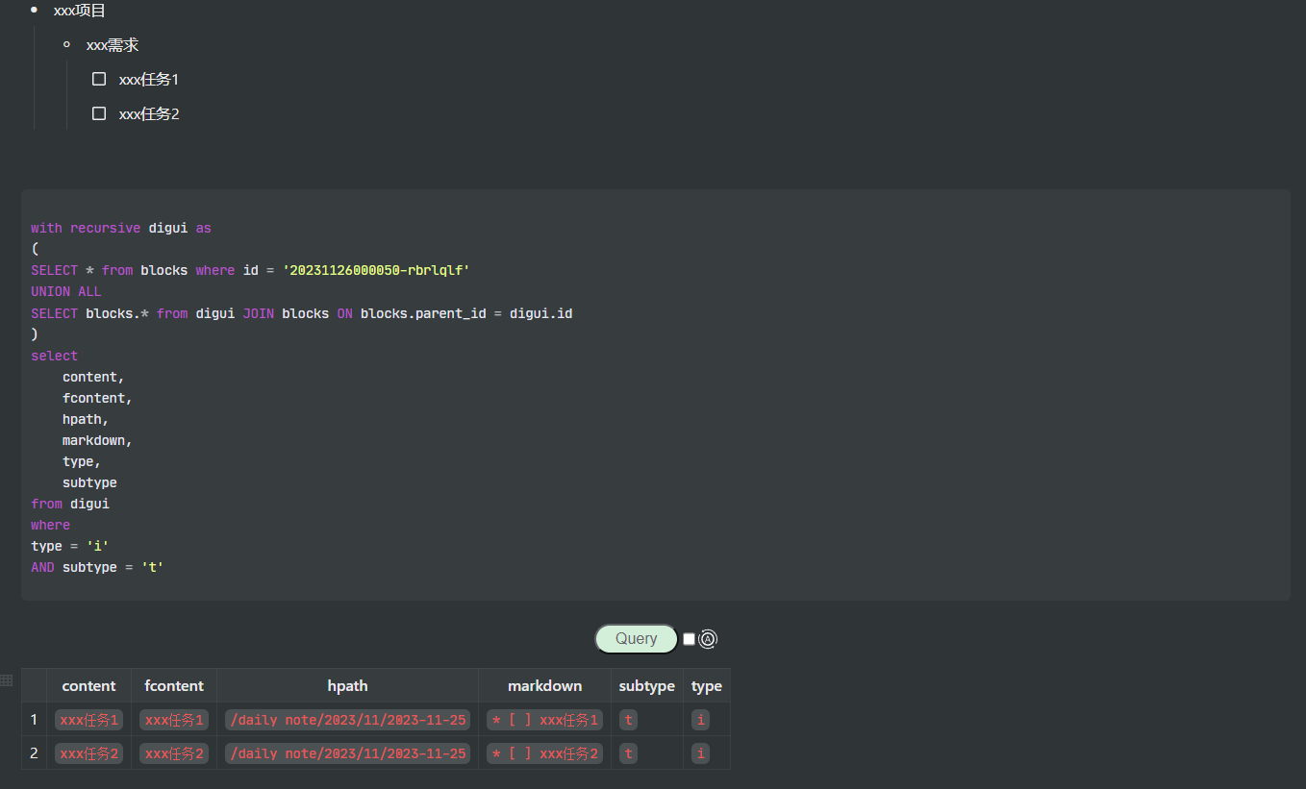Click the type cell in row 2
Screen dimensions: 1306x789
[x=701, y=753]
